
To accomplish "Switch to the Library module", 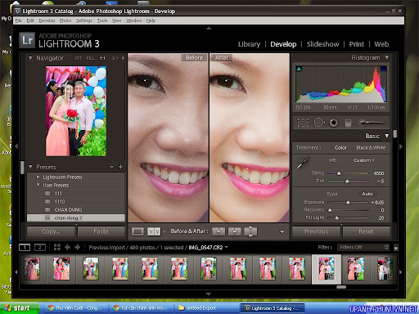I will click(x=249, y=44).
